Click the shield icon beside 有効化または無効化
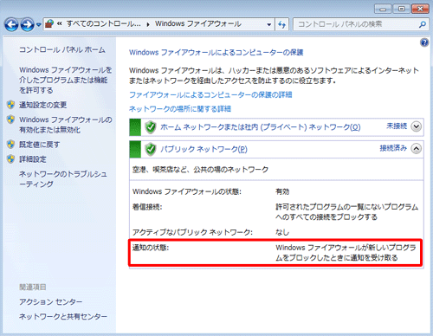This screenshot has width=433, height=336. 11,120
